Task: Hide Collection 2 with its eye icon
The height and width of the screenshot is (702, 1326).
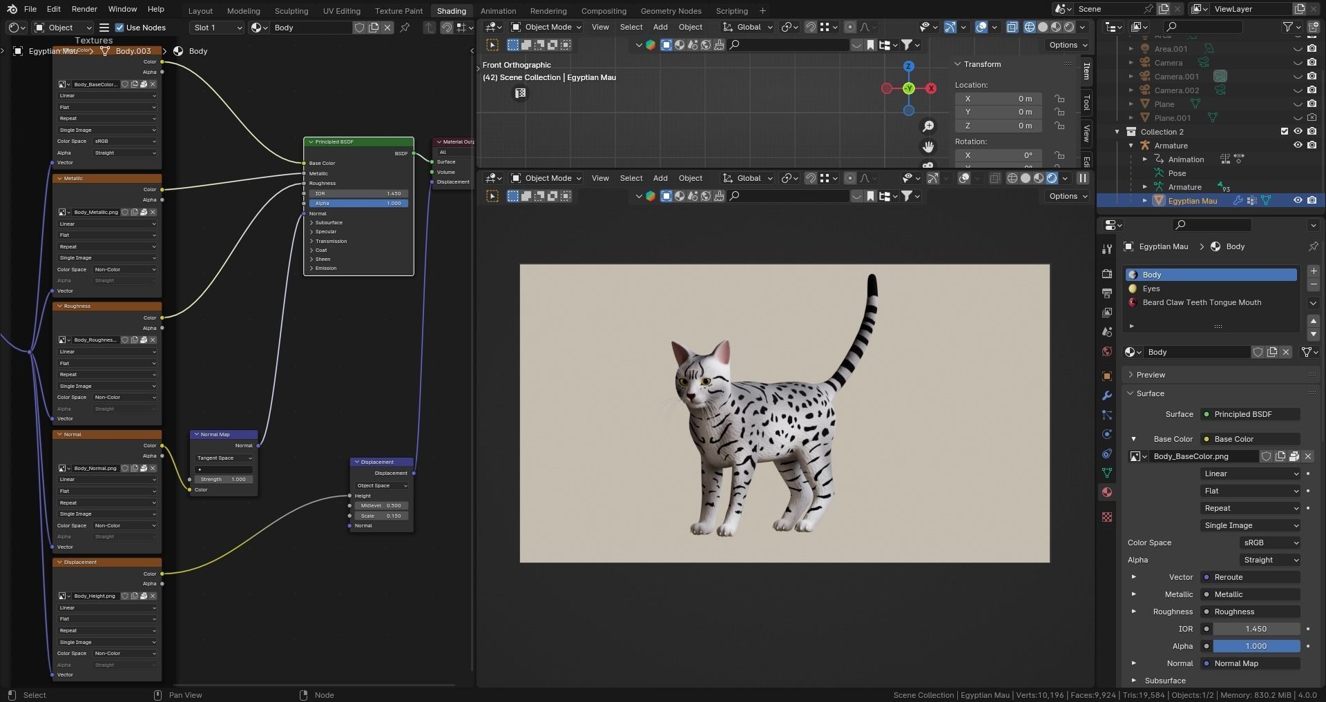Action: pyautogui.click(x=1298, y=132)
